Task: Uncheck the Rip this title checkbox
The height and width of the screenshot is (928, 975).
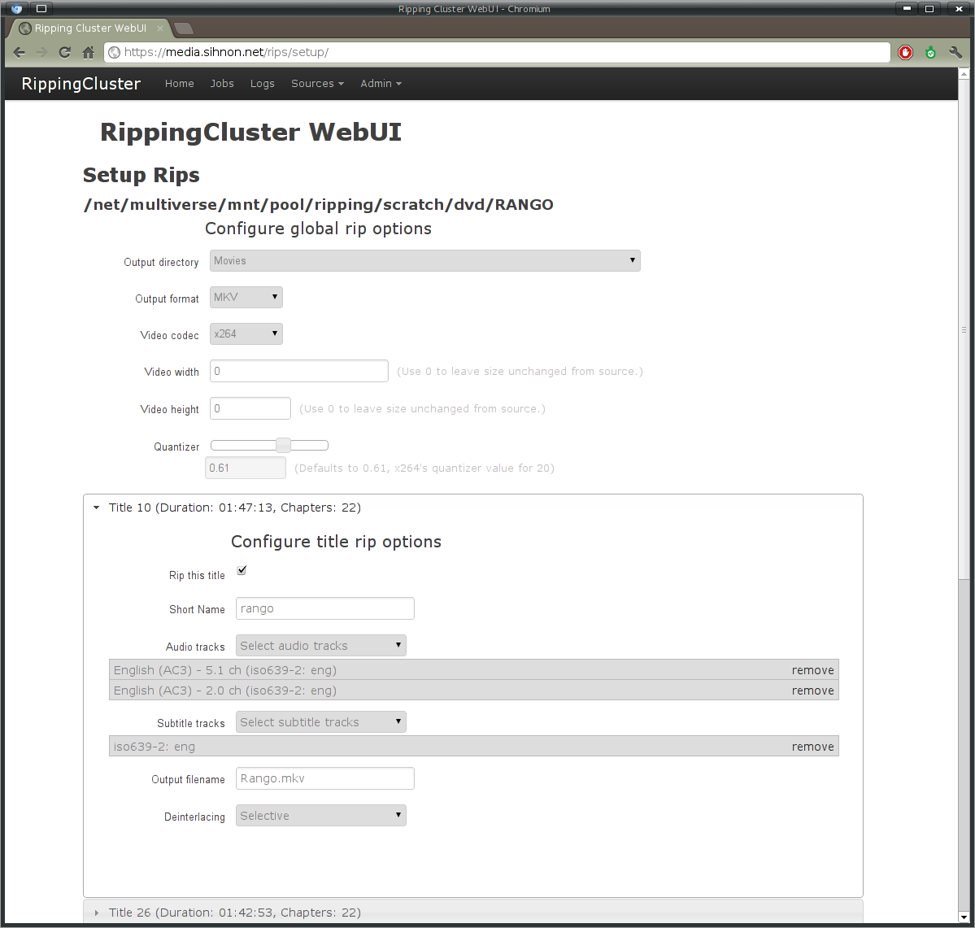Action: [242, 571]
